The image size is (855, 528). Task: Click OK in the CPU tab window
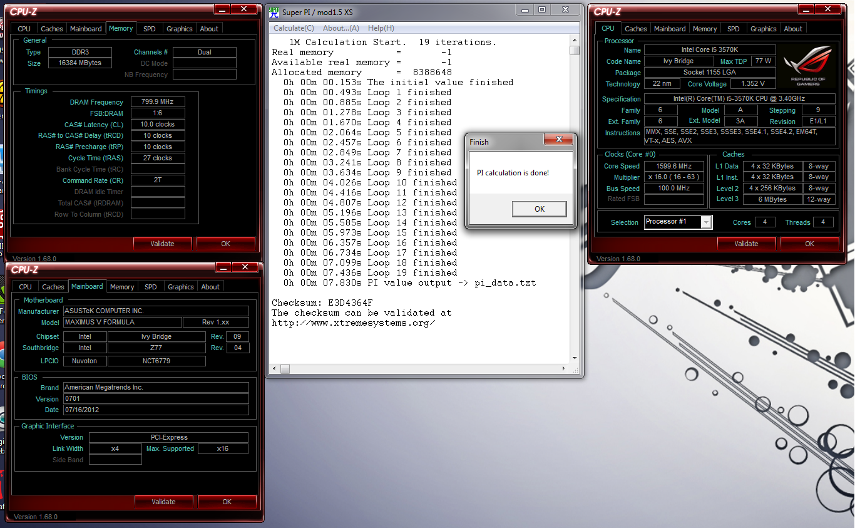809,244
